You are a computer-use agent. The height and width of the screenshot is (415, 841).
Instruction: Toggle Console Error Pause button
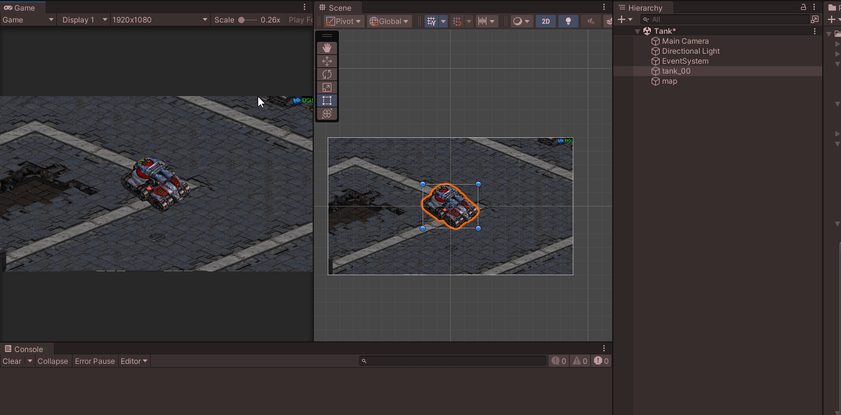tap(95, 361)
